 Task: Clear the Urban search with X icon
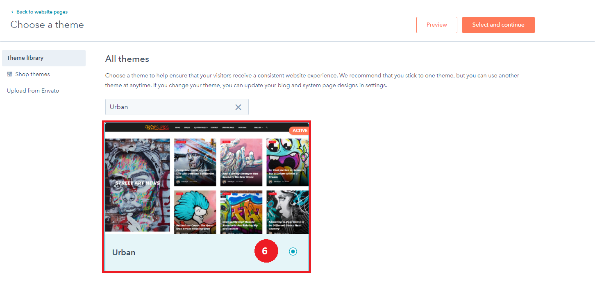coord(238,107)
